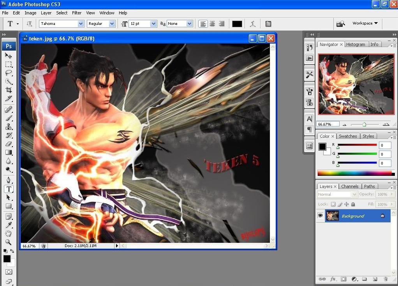Viewport: 398px width, 286px height.
Task: Swap foreground and background colors
Action: point(12,251)
